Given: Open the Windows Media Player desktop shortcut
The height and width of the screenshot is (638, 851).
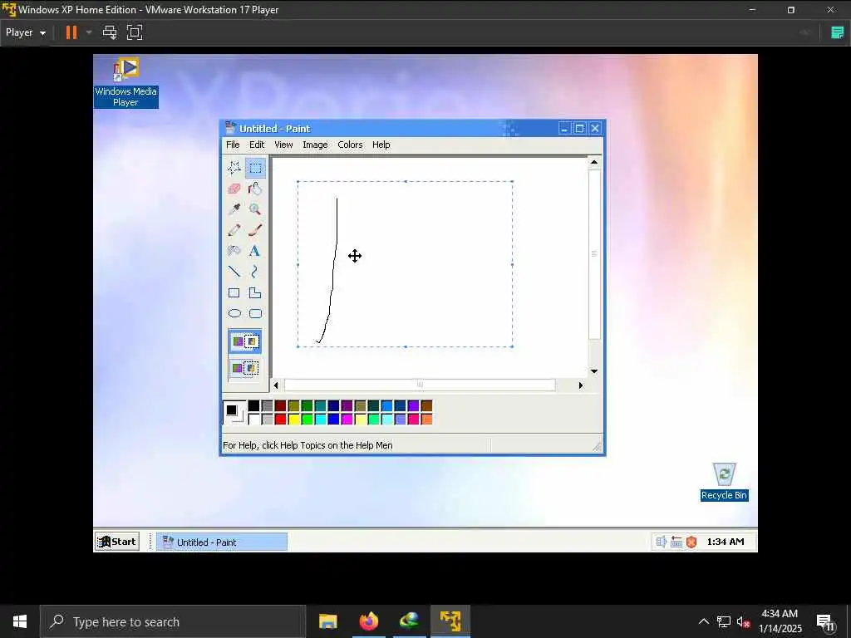Looking at the screenshot, I should (126, 82).
